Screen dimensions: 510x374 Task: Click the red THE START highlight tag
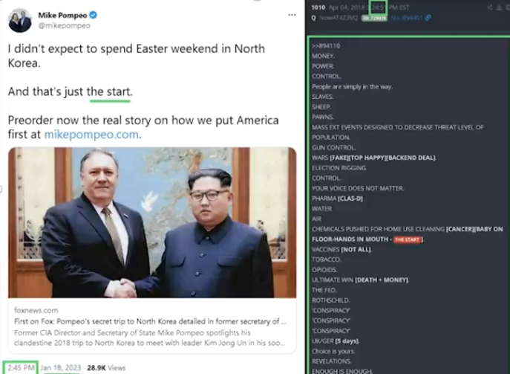click(x=408, y=239)
